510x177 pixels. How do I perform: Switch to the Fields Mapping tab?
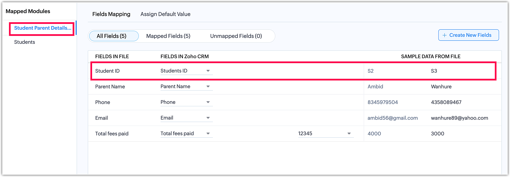111,14
